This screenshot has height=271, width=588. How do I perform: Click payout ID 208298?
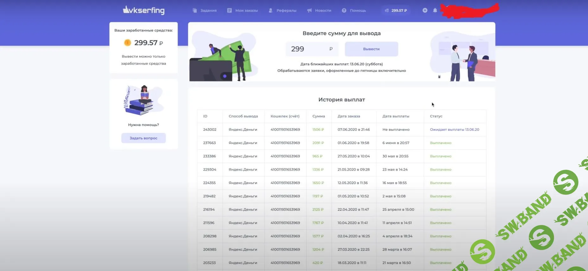[x=210, y=236]
